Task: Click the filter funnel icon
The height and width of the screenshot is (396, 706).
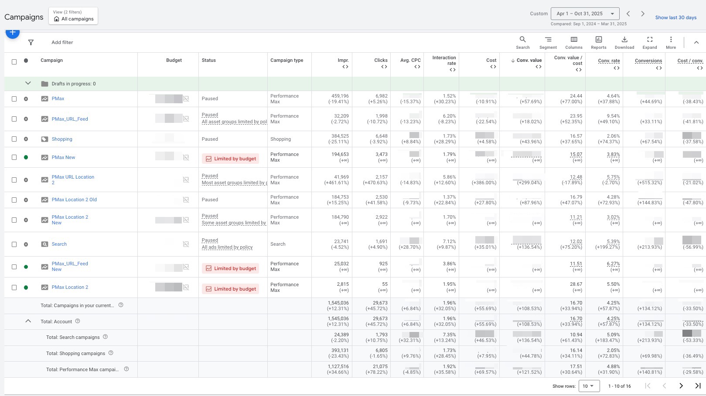Action: click(x=31, y=43)
